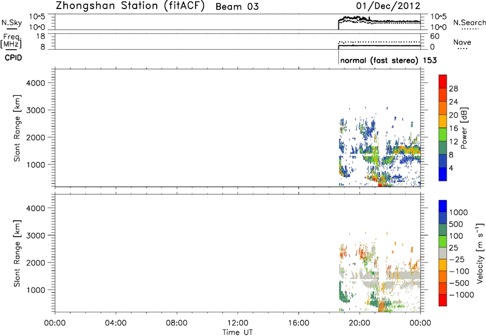
Task: Click the 'Freq. [MHz]' label
Action: click(12, 41)
